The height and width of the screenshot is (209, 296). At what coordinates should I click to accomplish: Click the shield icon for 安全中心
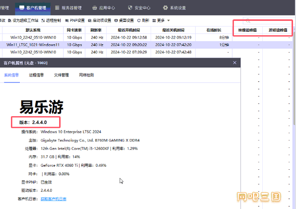[130, 8]
